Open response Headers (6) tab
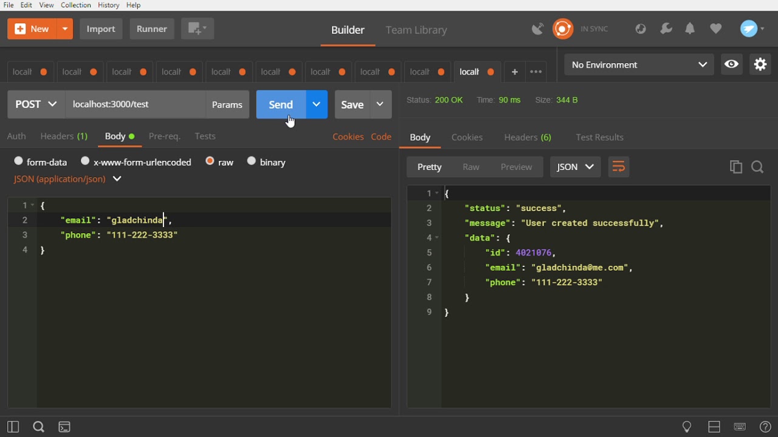This screenshot has width=778, height=437. [x=528, y=137]
